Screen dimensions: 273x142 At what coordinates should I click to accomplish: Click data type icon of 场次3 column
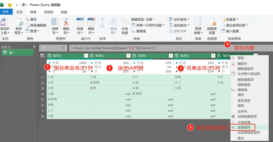coord(134,56)
